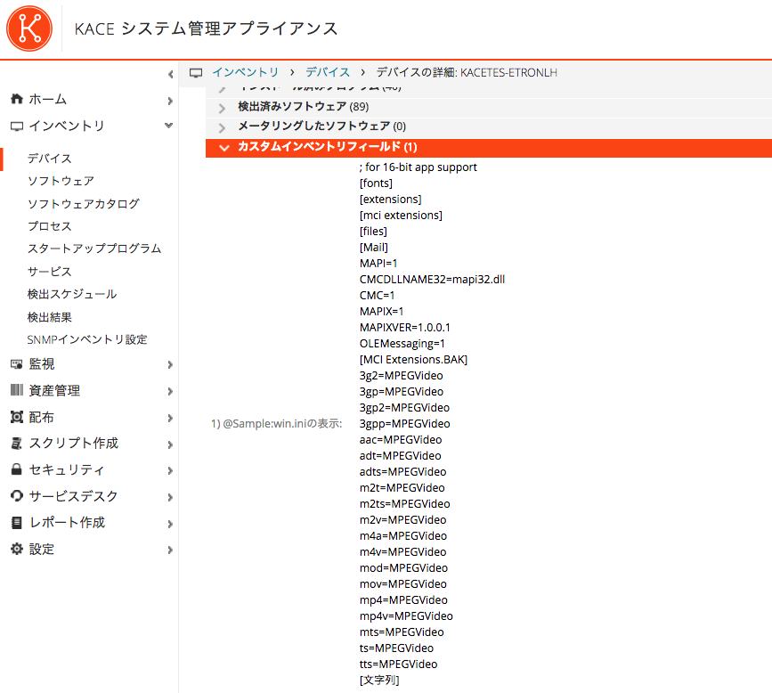Open スタートアッププログラム in the sidebar
Screen dimensions: 772x693
click(x=94, y=249)
